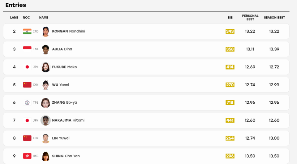Click the IND country code
Image resolution: width=297 pixels, height=164 pixels.
point(36,32)
